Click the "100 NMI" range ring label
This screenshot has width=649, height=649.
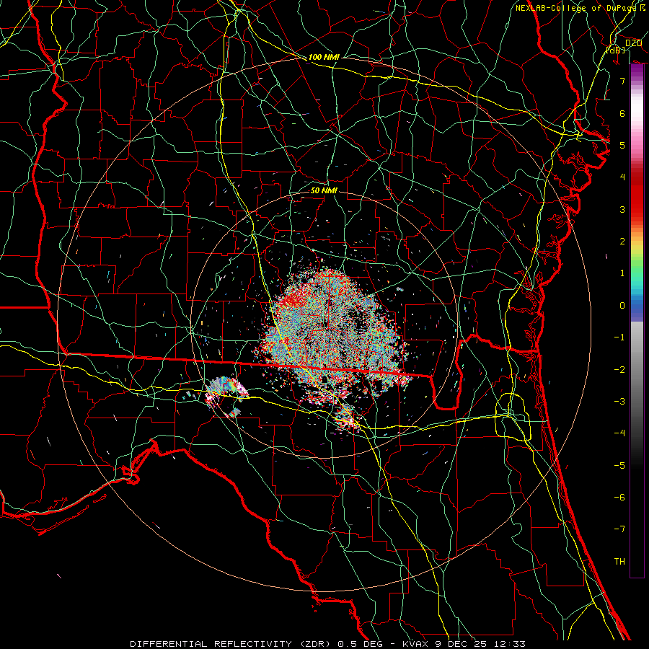(324, 57)
